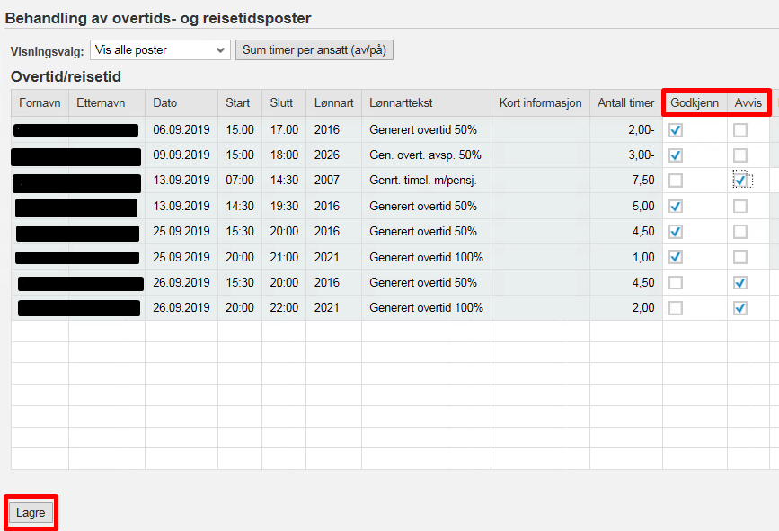Uncheck Avvis for 13.09.2019 07:00 row

point(739,181)
